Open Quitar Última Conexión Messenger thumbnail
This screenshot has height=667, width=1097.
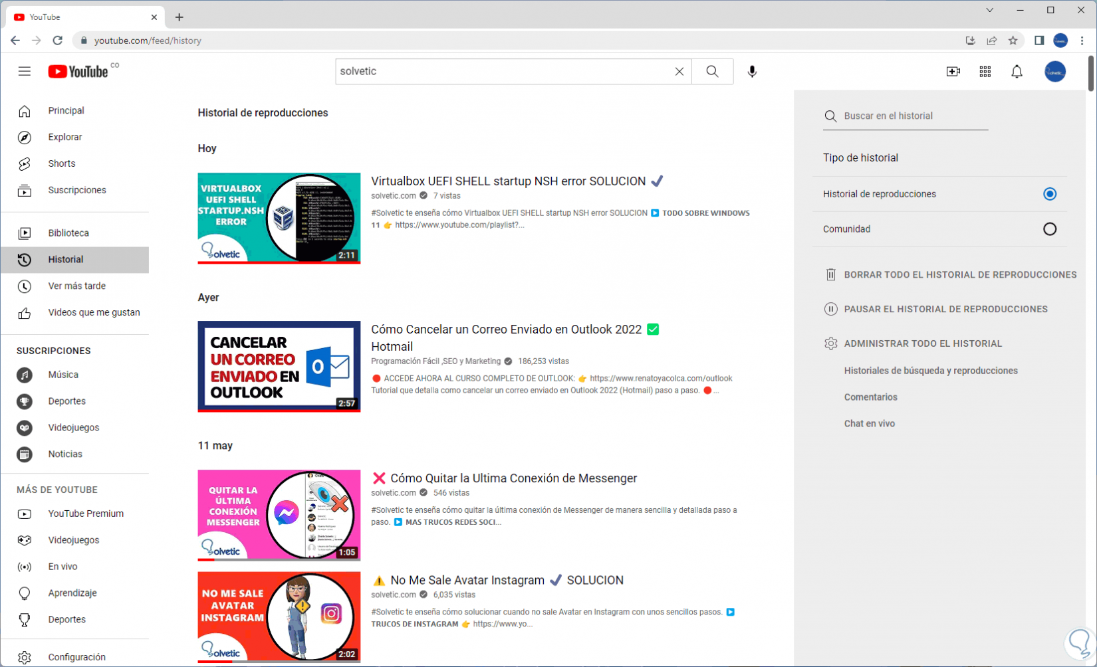[279, 516]
